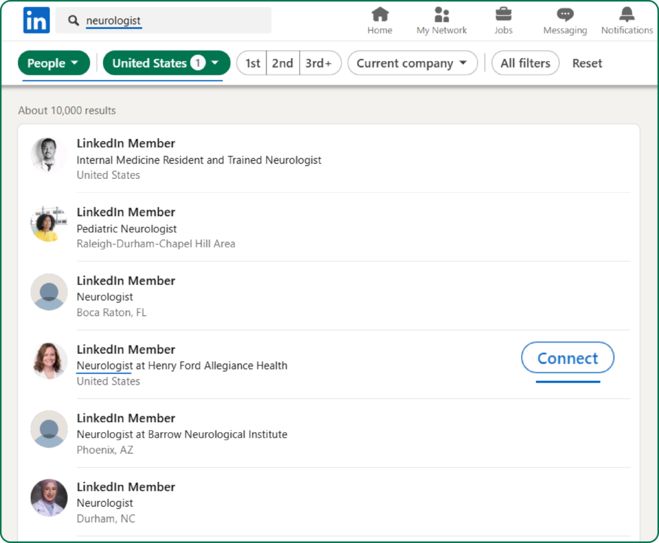The height and width of the screenshot is (543, 659).
Task: Connect with the Henry Ford Allegiance neurologist
Action: pos(568,358)
